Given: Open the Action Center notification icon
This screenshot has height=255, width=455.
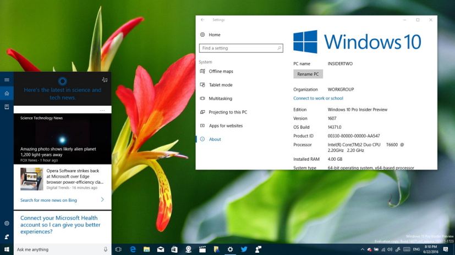Looking at the screenshot, I should [446, 249].
